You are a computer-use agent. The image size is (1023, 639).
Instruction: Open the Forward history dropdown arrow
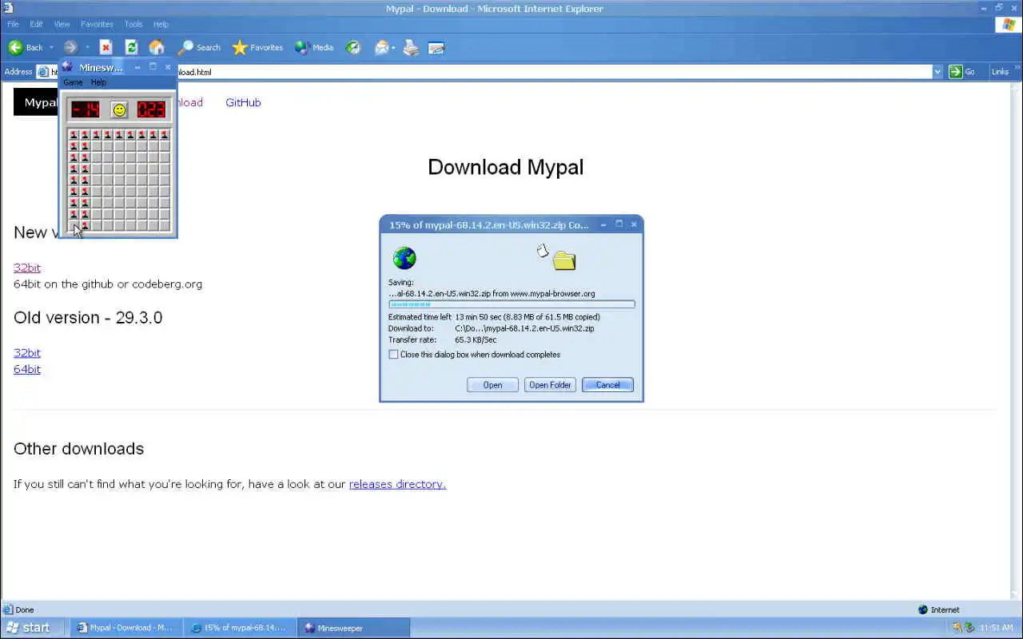tap(87, 48)
